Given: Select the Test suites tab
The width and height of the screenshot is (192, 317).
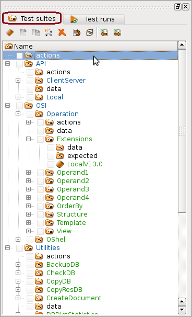Looking at the screenshot, I should [x=32, y=19].
